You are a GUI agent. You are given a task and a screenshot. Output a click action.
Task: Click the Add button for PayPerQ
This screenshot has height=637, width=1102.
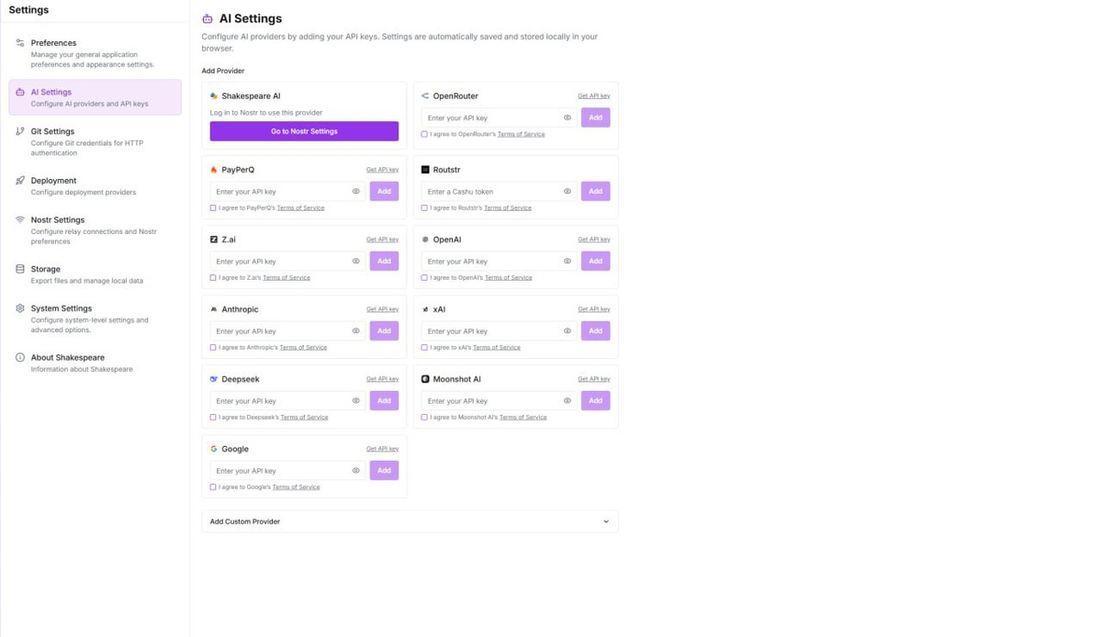click(x=384, y=191)
